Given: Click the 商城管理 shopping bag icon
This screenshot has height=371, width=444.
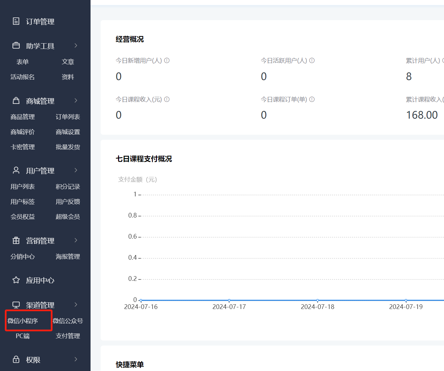Looking at the screenshot, I should pyautogui.click(x=16, y=101).
